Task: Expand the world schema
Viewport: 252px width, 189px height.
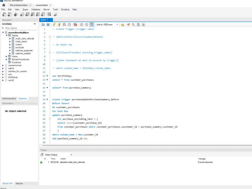Action: pos(3,80)
